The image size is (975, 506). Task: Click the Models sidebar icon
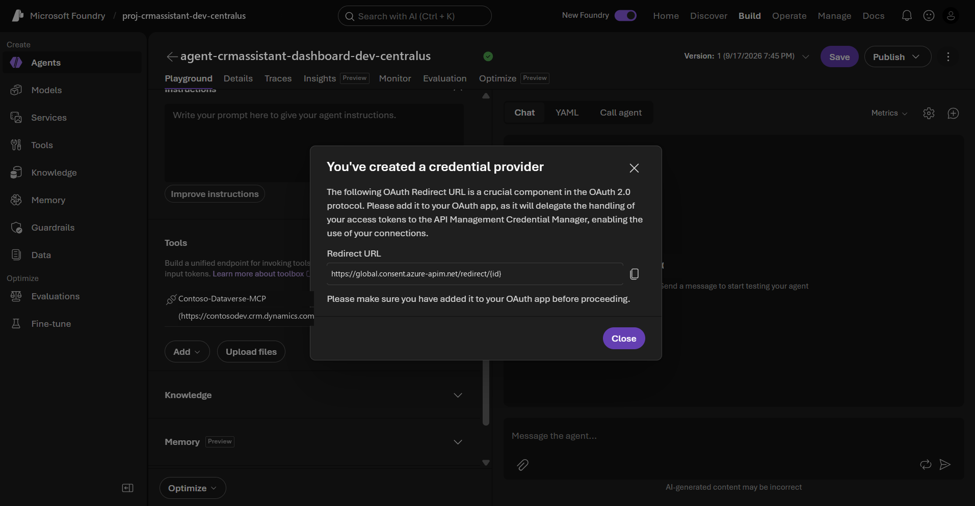pos(16,90)
